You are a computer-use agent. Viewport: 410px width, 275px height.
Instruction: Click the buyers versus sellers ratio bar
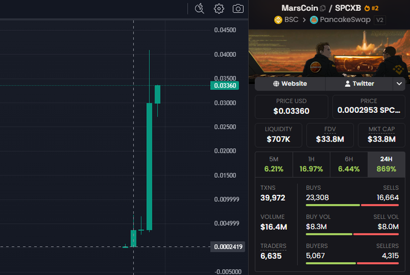[x=352, y=264]
